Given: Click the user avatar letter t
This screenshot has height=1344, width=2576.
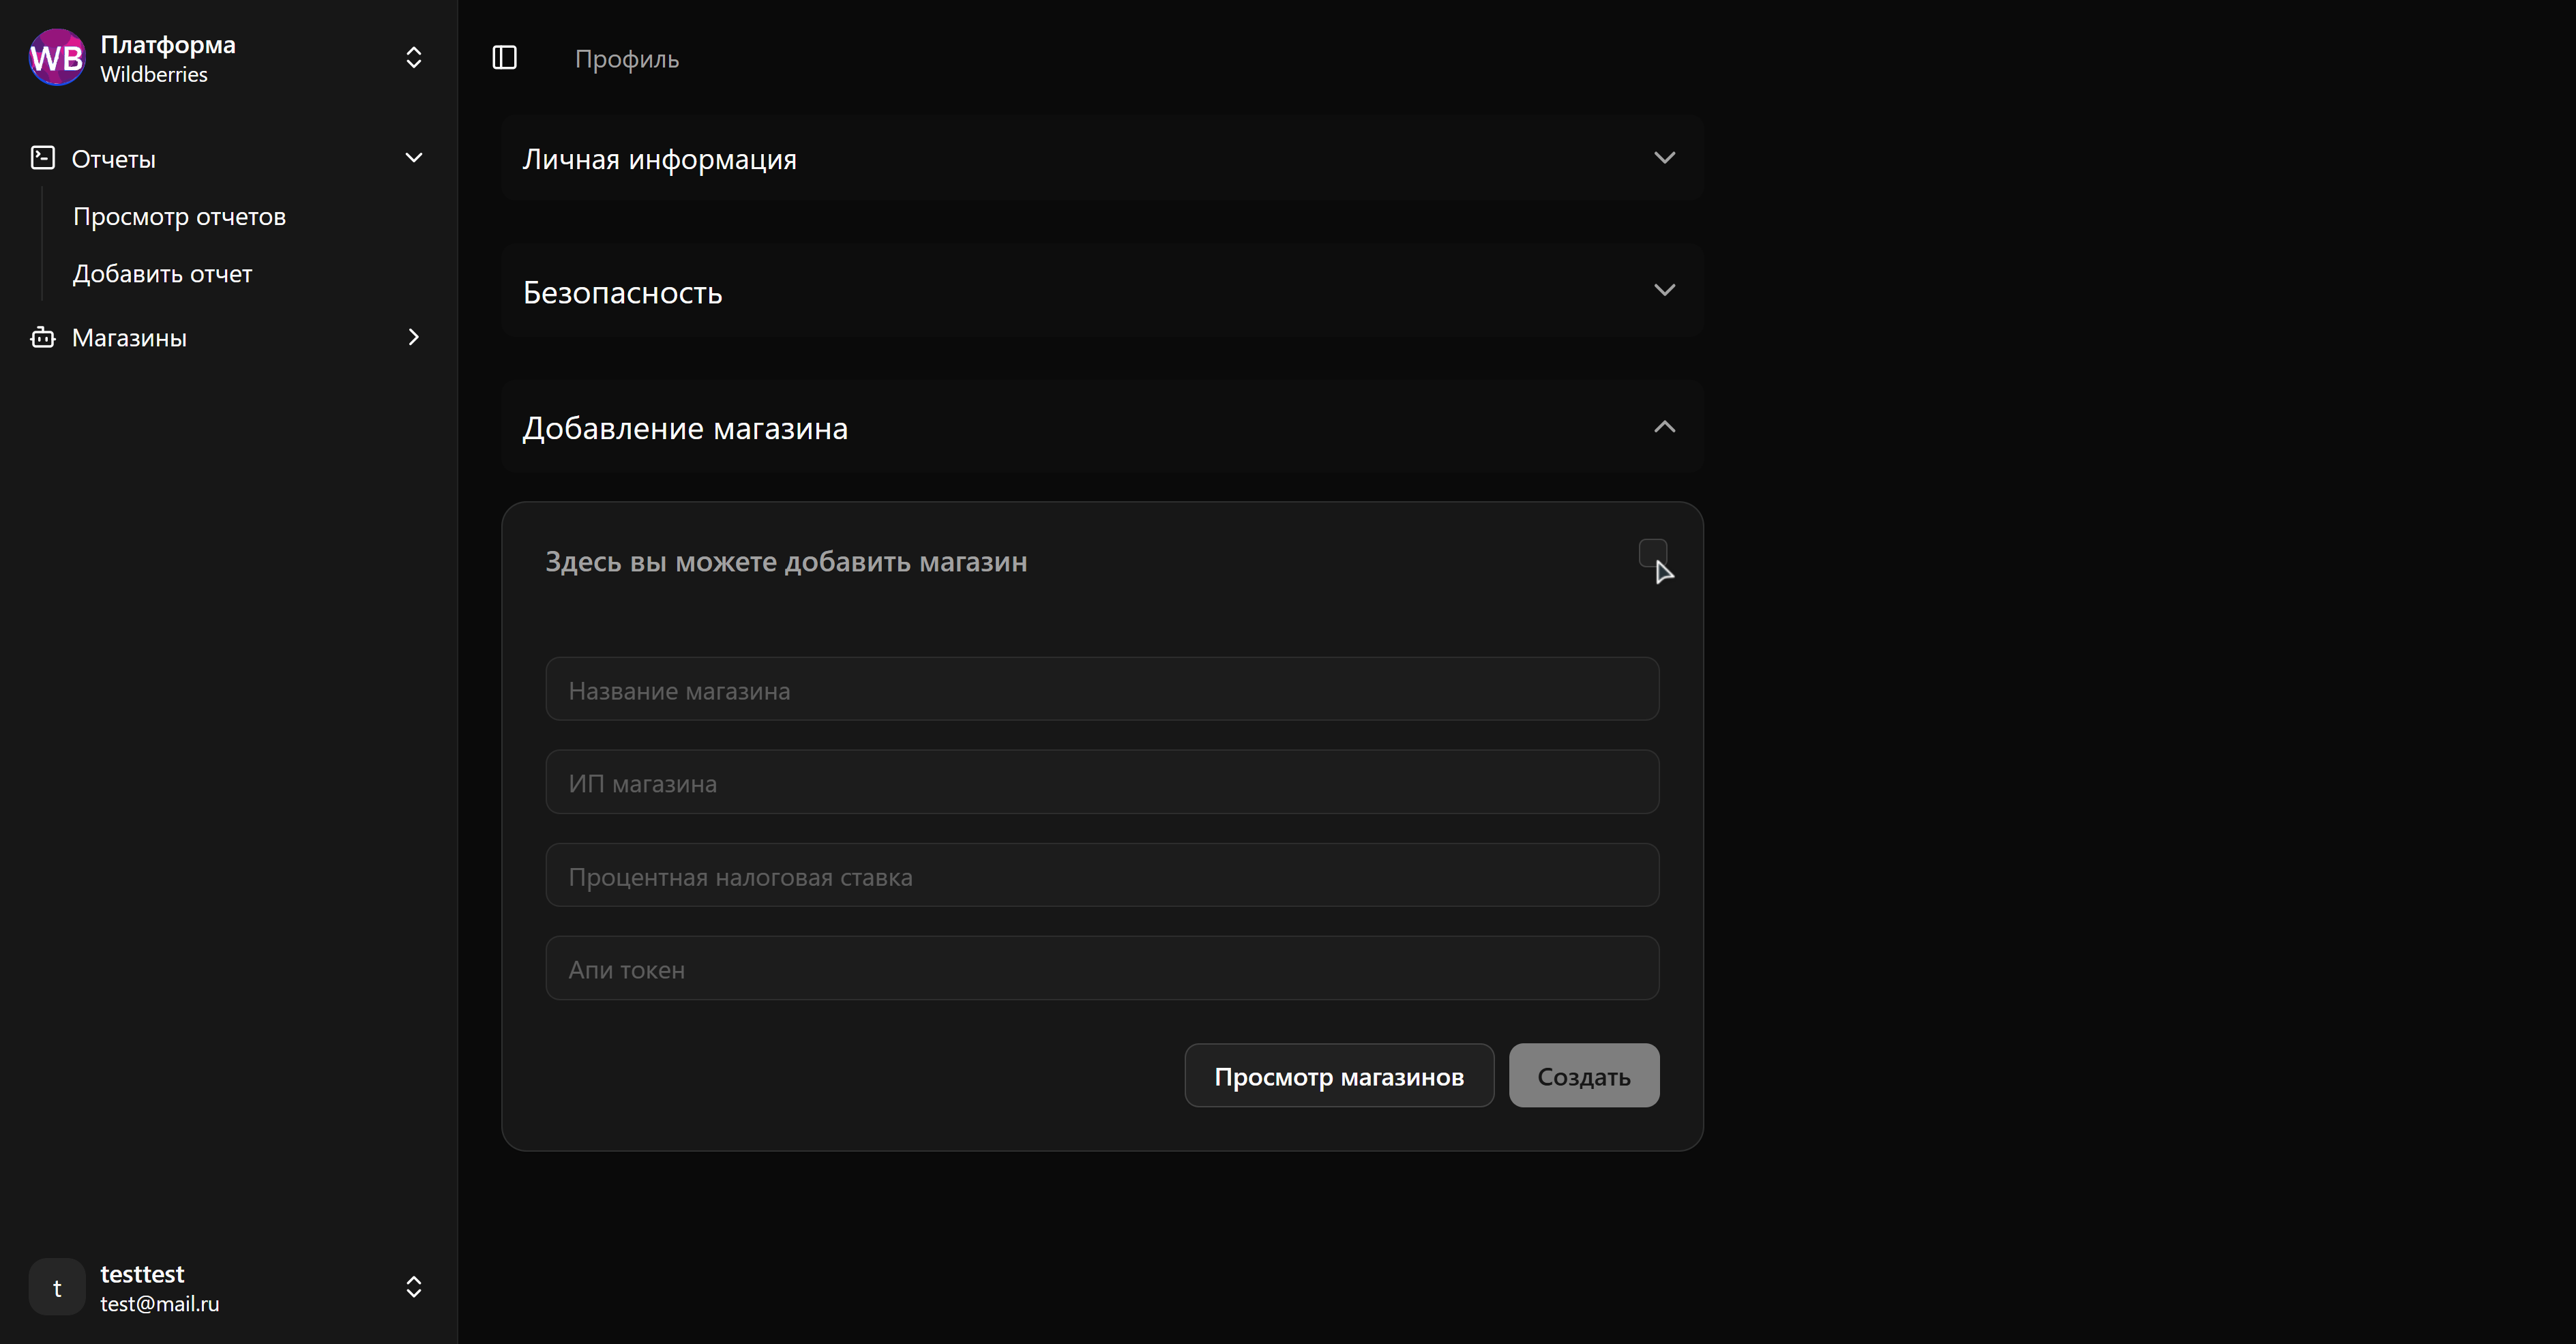Looking at the screenshot, I should [57, 1287].
